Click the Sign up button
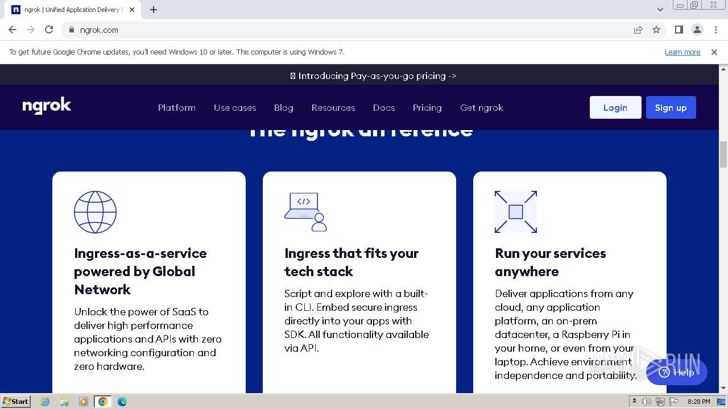This screenshot has width=728, height=409. point(671,107)
